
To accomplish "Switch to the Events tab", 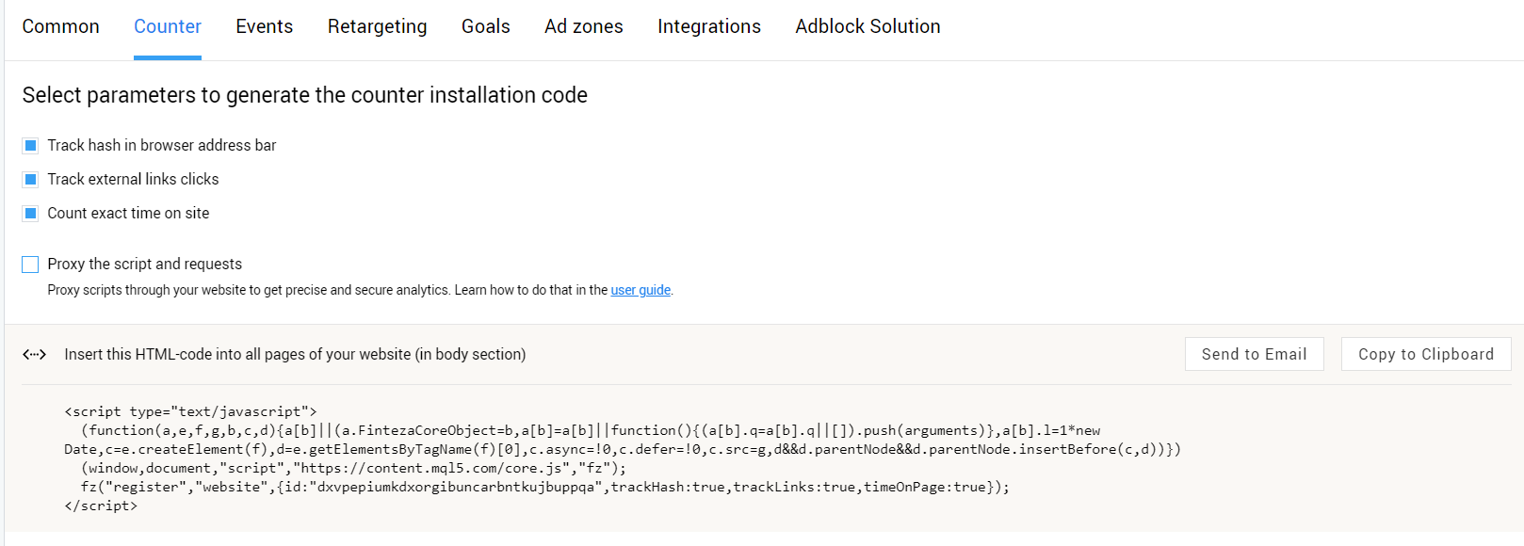I will pyautogui.click(x=264, y=26).
